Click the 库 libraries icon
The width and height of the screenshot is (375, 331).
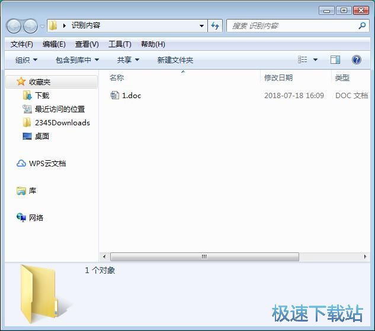coord(21,191)
